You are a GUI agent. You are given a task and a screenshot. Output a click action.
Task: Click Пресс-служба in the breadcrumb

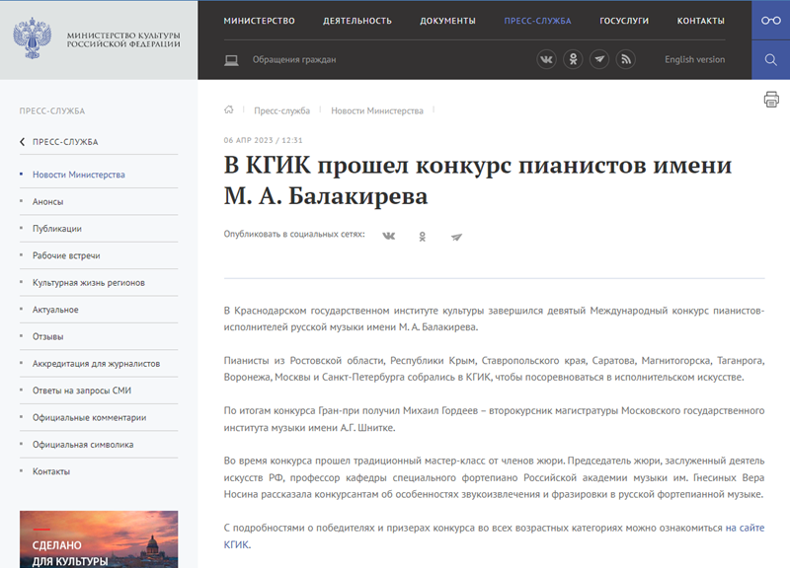click(x=281, y=110)
